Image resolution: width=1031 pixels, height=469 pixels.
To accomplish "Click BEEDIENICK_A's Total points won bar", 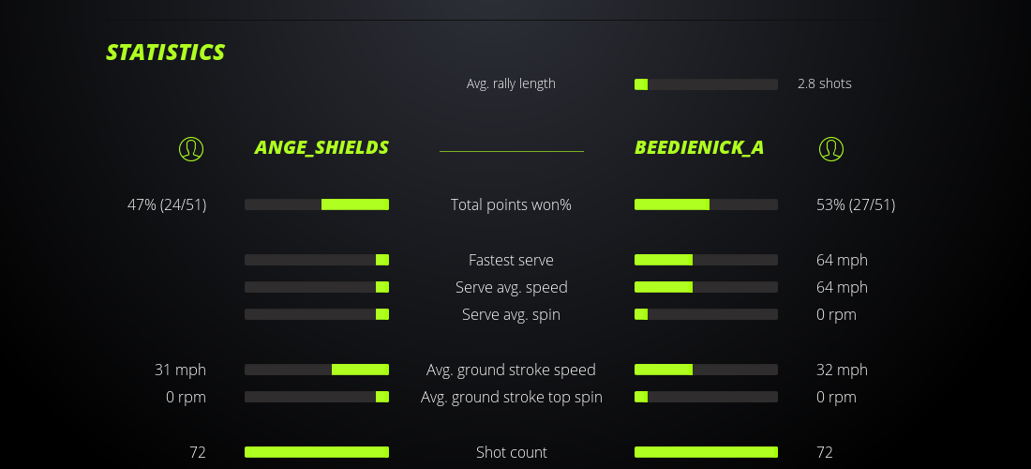I will [706, 204].
